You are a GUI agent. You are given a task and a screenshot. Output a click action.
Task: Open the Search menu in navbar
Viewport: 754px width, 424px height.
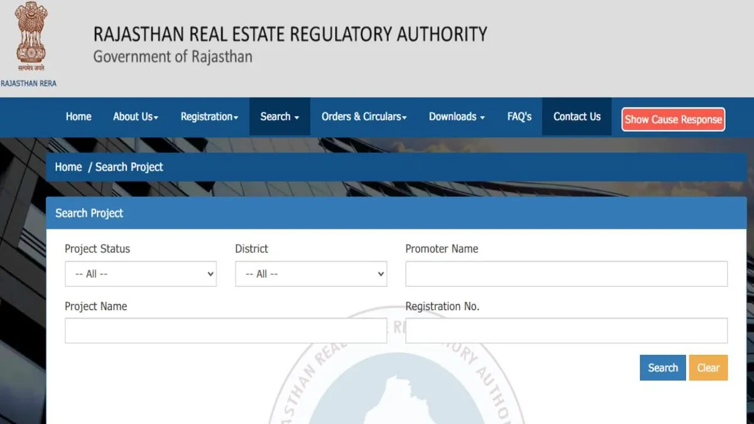[280, 117]
